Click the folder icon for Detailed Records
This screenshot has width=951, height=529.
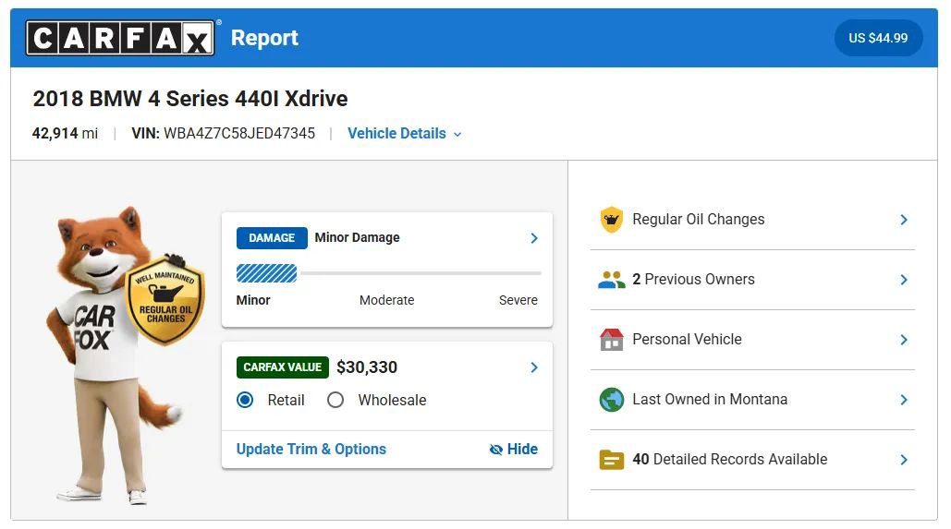click(x=612, y=460)
